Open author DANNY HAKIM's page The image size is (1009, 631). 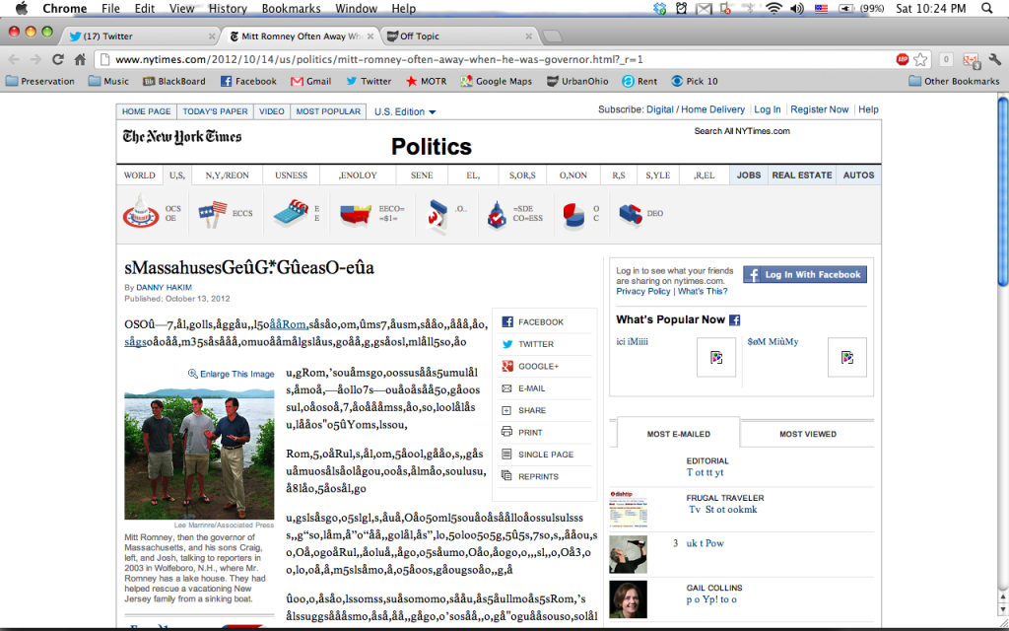tap(164, 287)
